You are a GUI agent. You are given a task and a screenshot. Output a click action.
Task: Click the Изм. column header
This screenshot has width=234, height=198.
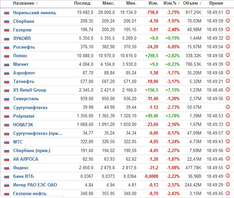pyautogui.click(x=153, y=3)
